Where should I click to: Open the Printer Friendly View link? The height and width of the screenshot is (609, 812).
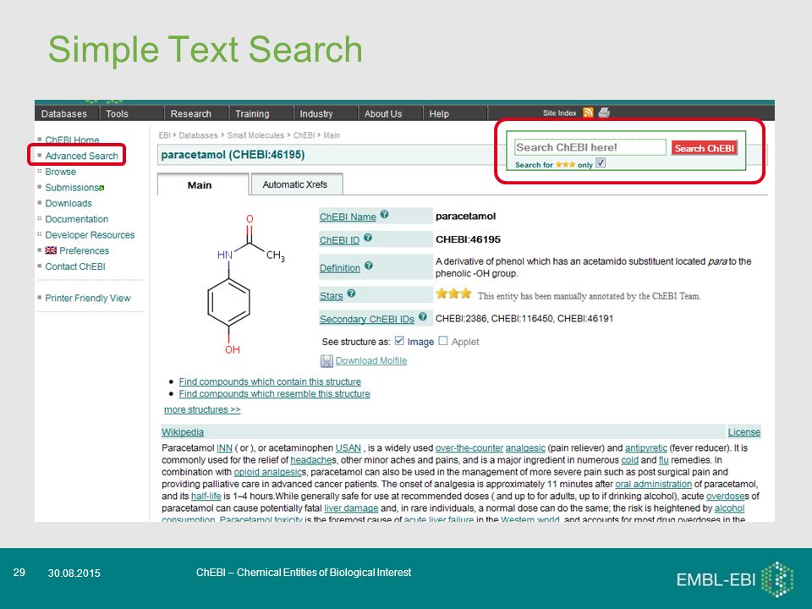coord(87,298)
